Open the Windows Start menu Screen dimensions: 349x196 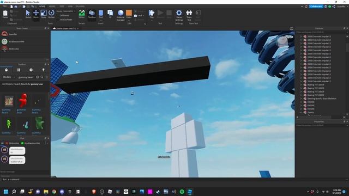tap(6, 192)
